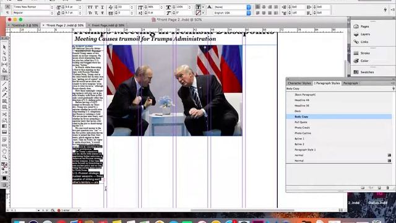Close the Front Page 2.indd tab
Viewport: 396px width, 223px height.
point(43,25)
